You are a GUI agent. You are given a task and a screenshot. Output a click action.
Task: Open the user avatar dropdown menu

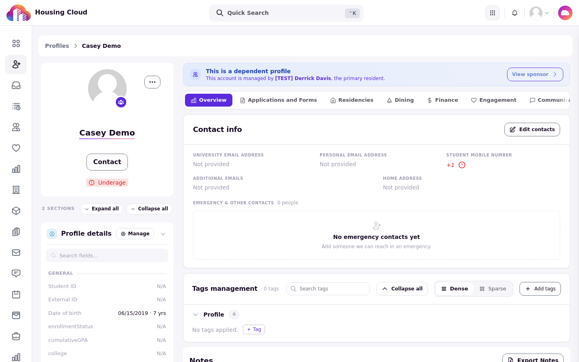[540, 13]
